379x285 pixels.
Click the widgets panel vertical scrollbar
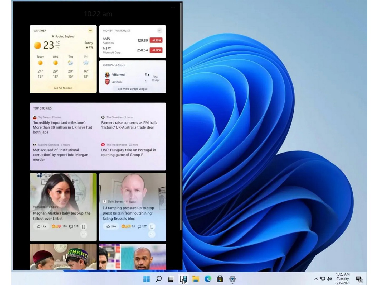[x=181, y=116]
